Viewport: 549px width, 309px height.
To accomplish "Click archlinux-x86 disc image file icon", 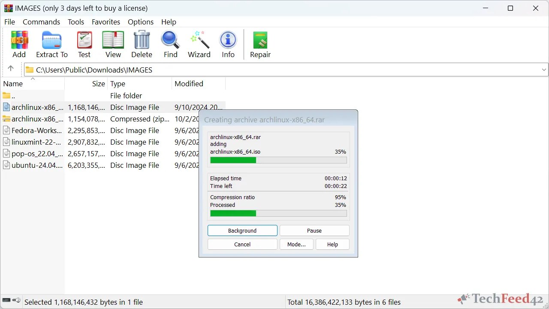I will [6, 107].
